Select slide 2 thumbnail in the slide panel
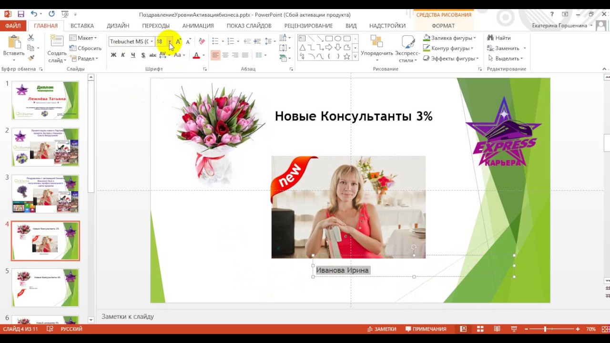Viewport: 610px width, 343px height. pyautogui.click(x=45, y=147)
